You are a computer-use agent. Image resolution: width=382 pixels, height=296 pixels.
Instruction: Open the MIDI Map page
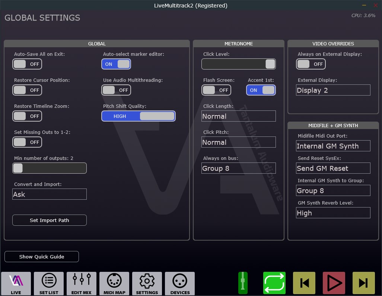tap(114, 283)
